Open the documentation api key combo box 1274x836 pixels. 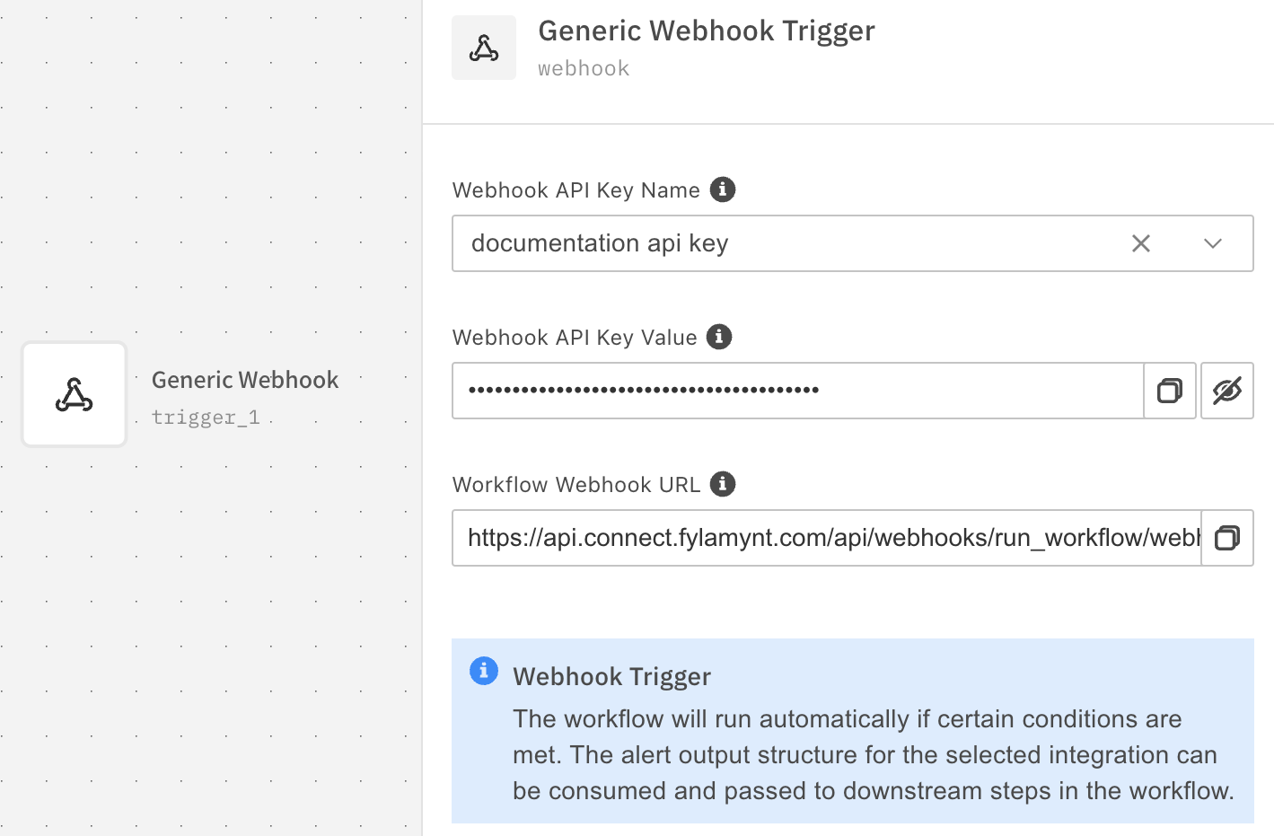(x=772, y=243)
